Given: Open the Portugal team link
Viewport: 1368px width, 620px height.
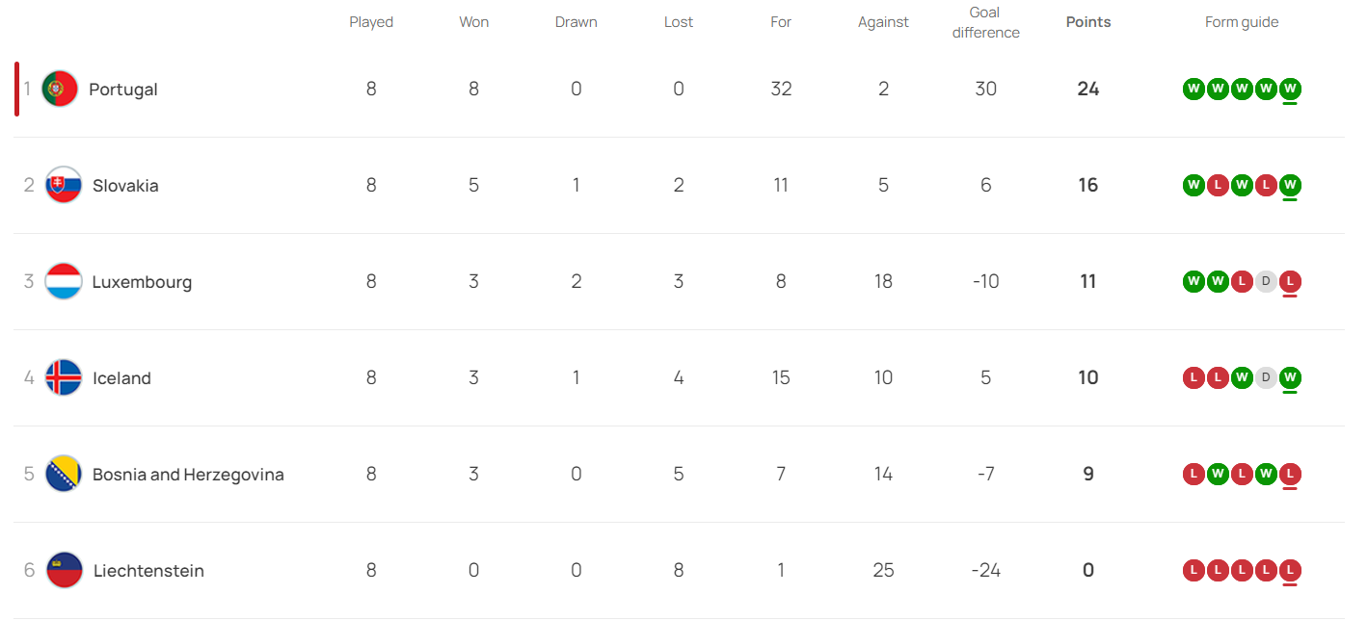Looking at the screenshot, I should 123,90.
